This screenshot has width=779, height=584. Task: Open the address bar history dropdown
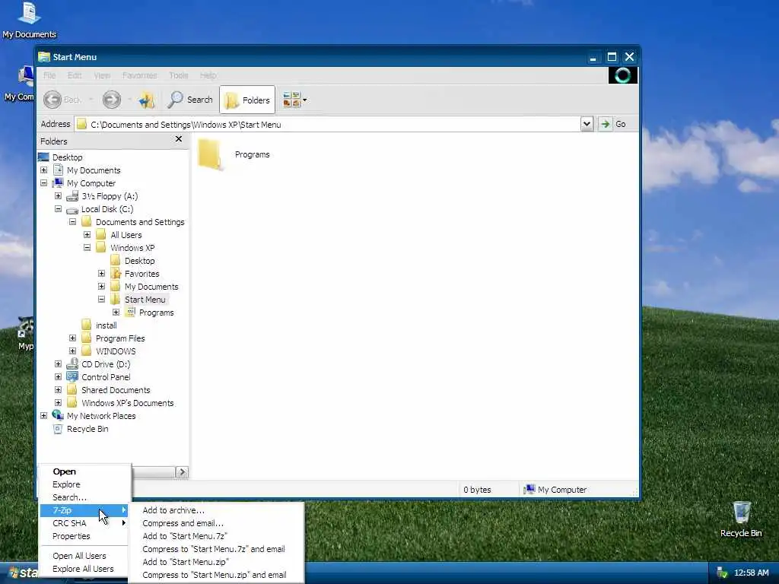(x=587, y=124)
